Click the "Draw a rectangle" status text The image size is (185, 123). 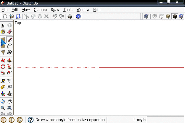tap(70, 120)
